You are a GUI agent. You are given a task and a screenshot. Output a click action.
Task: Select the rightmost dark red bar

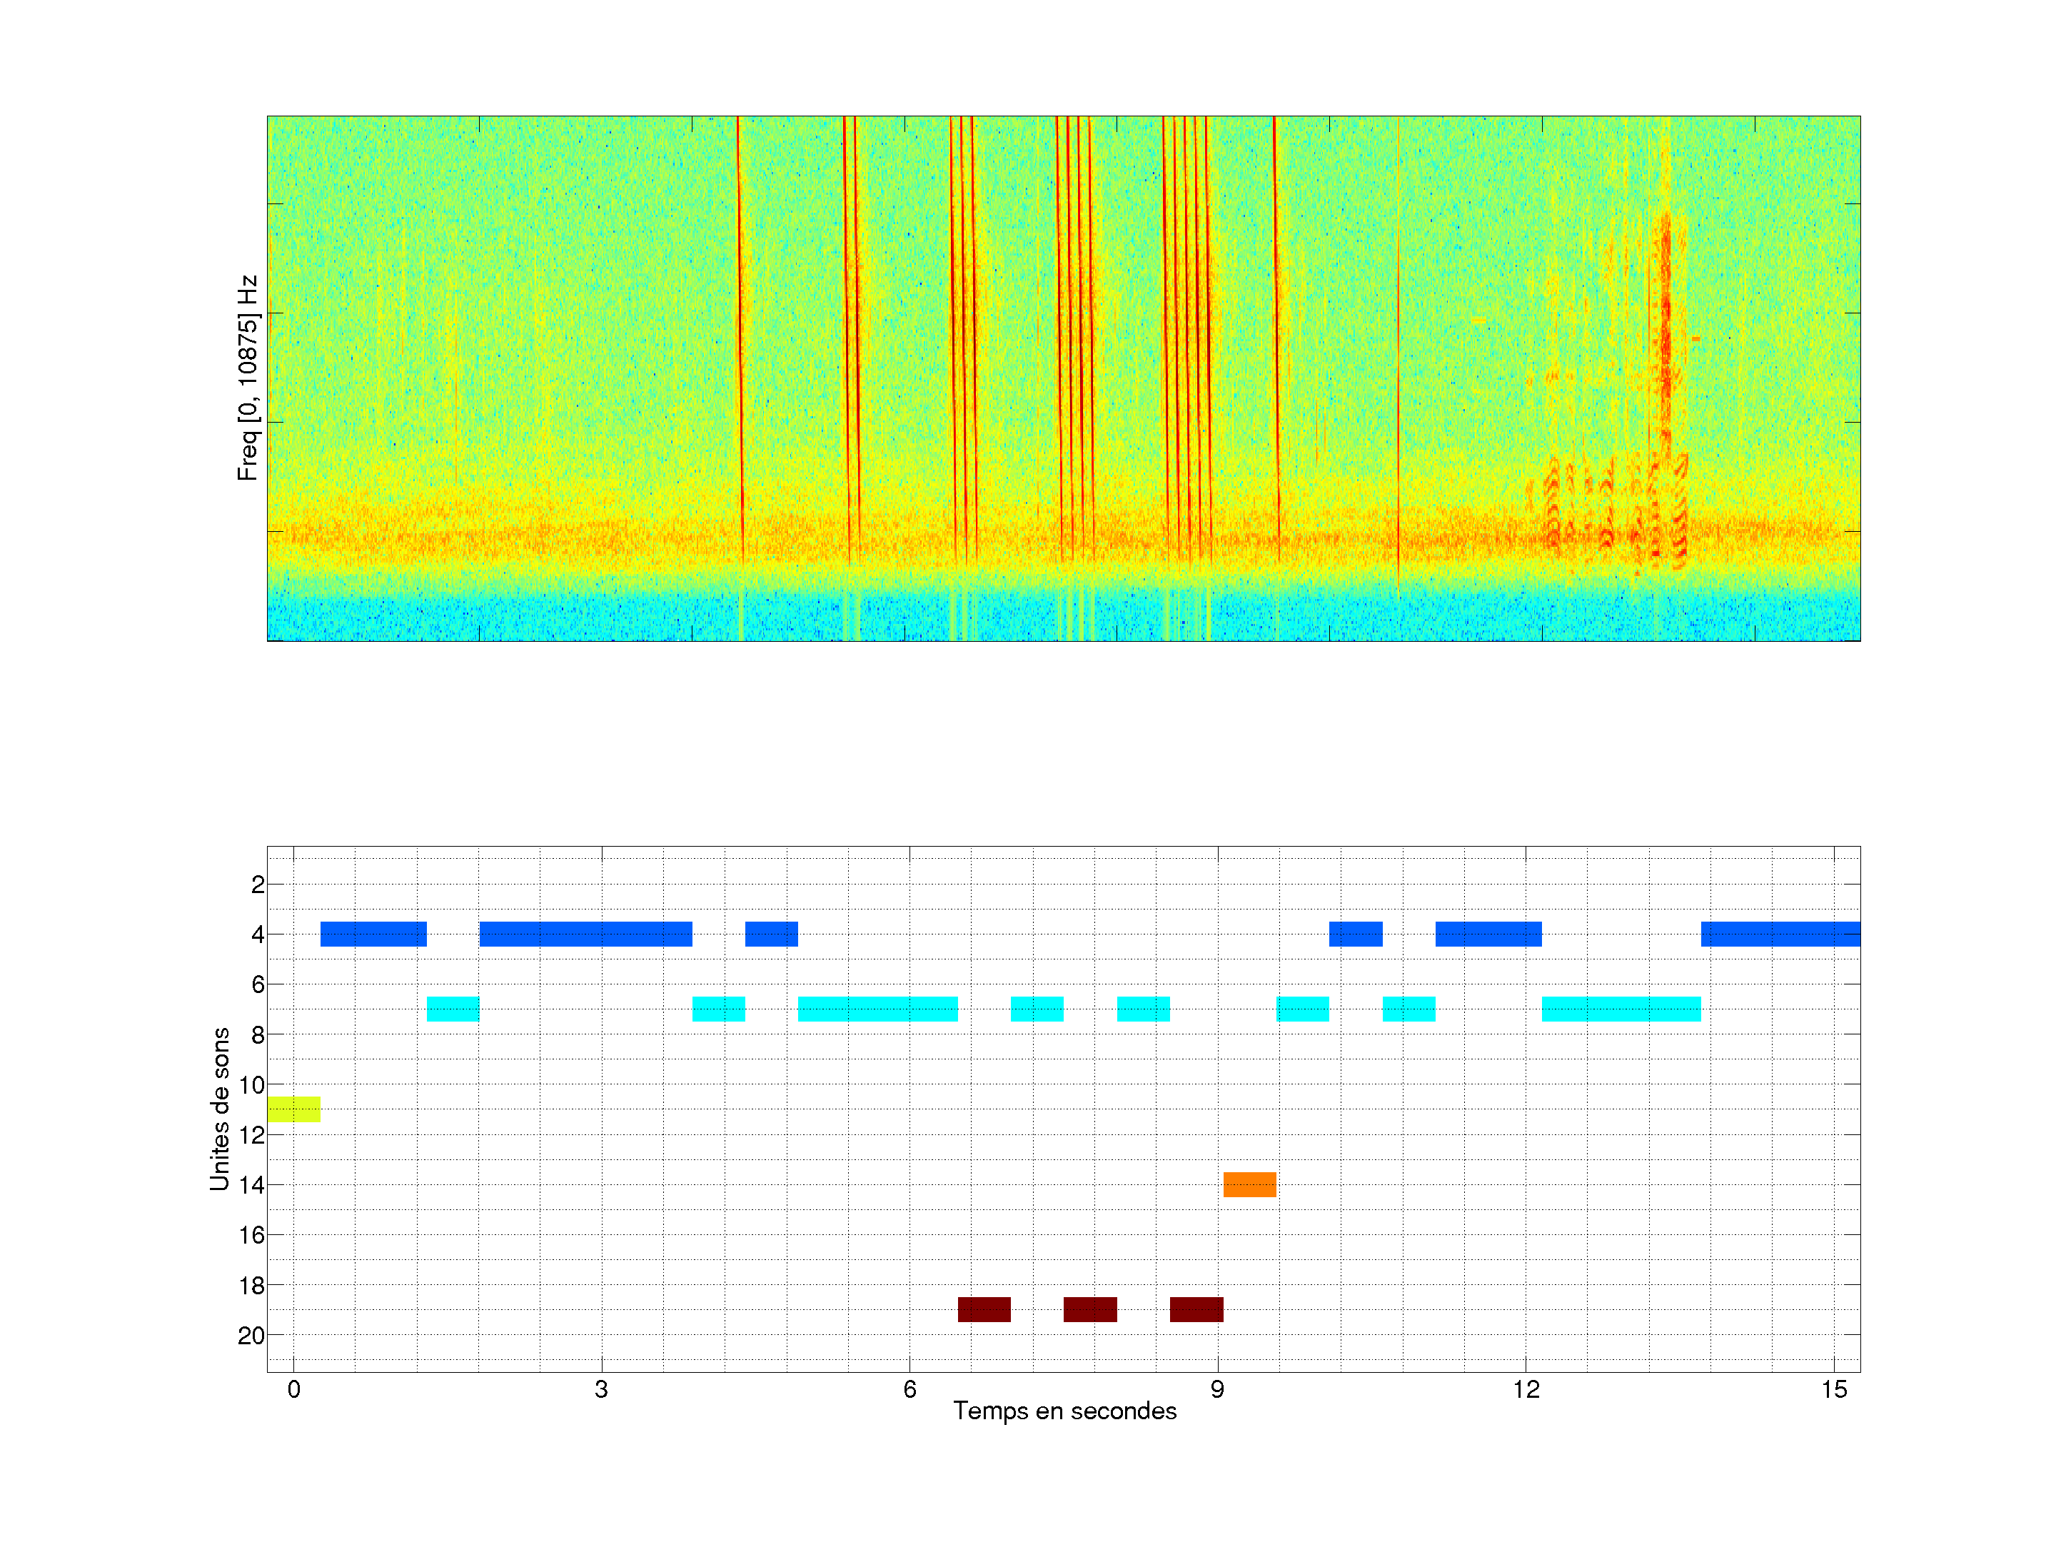[1196, 1309]
